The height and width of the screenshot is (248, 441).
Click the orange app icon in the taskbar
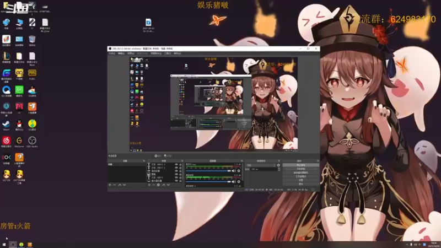click(30, 245)
